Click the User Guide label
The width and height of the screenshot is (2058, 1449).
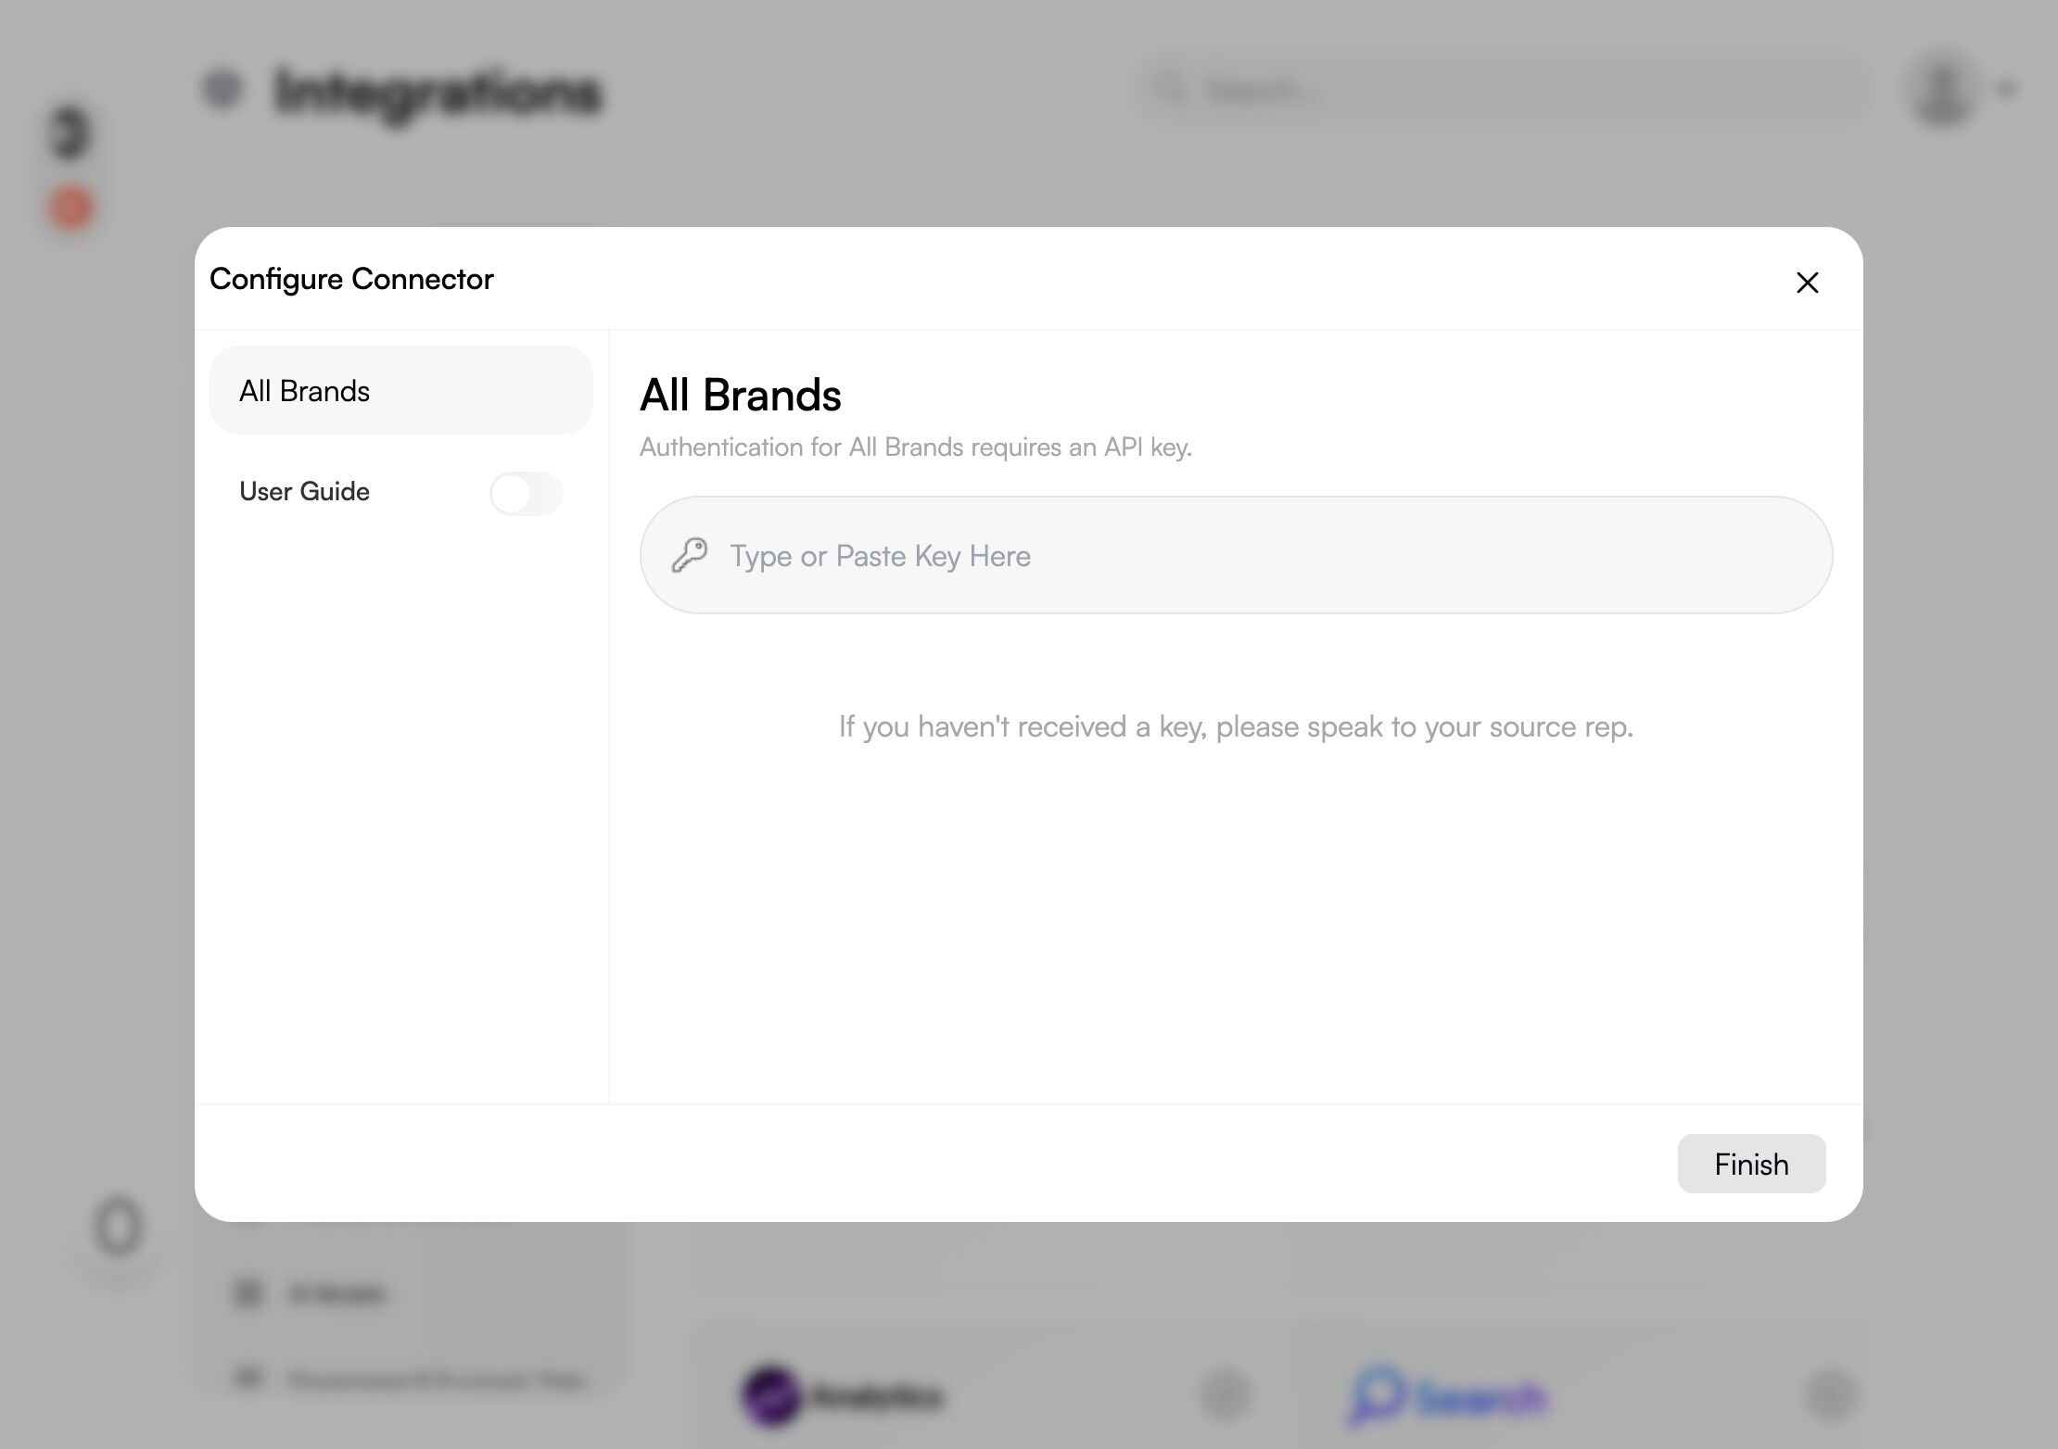(304, 492)
